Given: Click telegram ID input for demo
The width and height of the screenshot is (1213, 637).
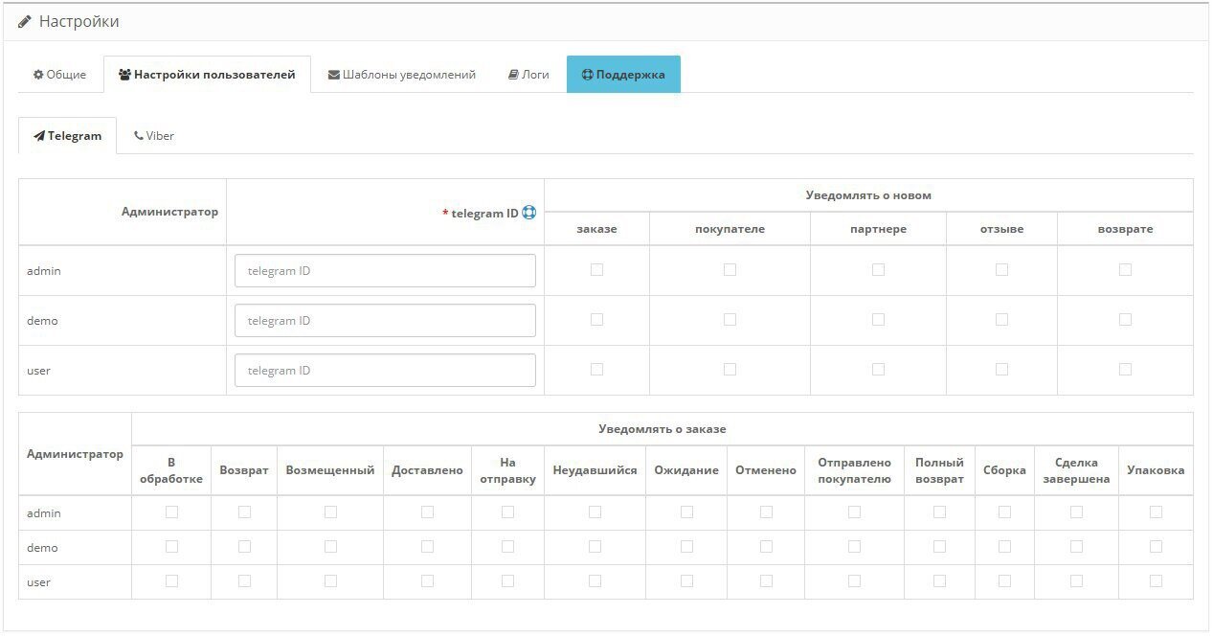Looking at the screenshot, I should pos(385,321).
